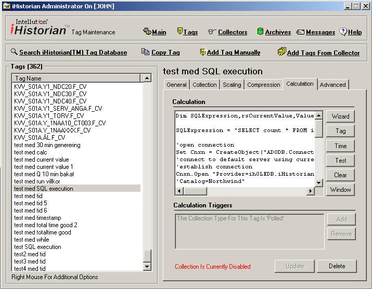Screen dimensions: 372x289
Task: Click calculation vertical scrollbar thumb
Action: pyautogui.click(x=318, y=128)
